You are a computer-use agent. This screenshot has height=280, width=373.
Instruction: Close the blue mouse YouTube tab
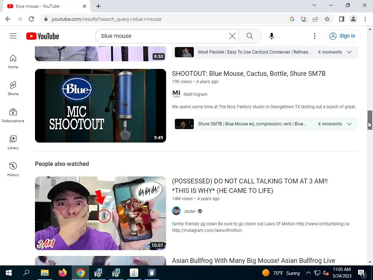pos(85,6)
